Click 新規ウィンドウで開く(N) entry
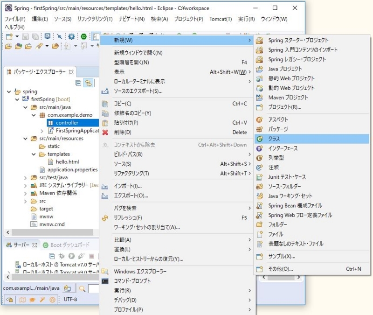The image size is (373, 315). (177, 53)
